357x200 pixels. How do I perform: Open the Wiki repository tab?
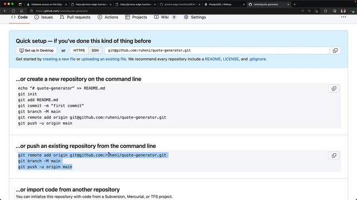pyautogui.click(x=165, y=17)
